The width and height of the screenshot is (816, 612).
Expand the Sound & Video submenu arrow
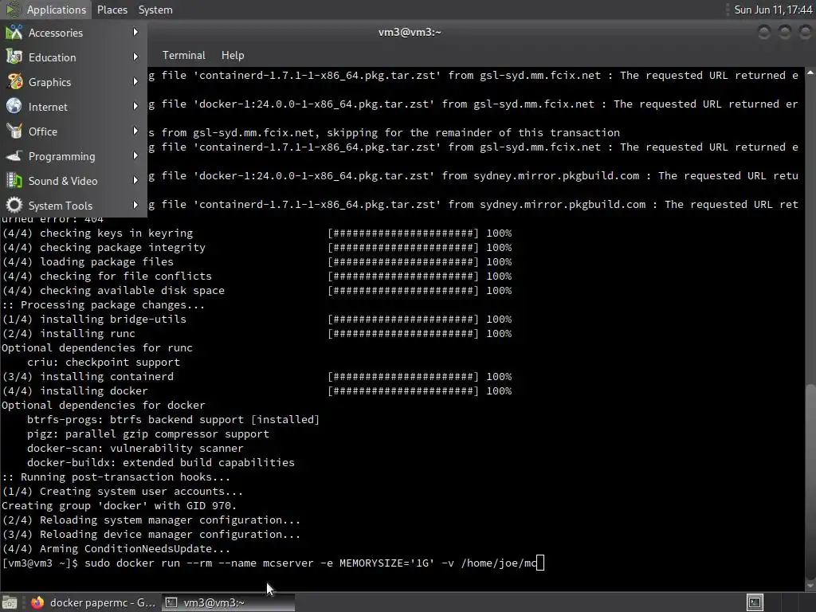(135, 181)
